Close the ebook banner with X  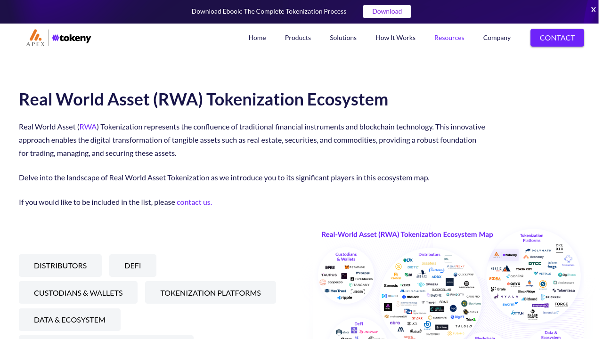pyautogui.click(x=594, y=9)
